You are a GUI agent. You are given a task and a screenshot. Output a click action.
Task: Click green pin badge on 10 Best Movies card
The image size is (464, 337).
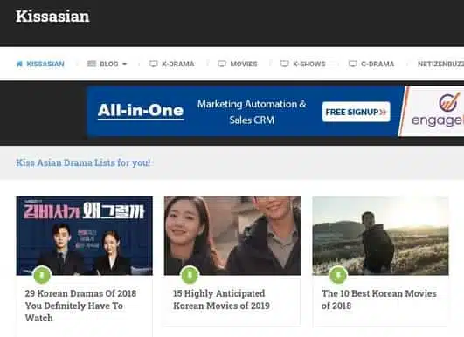(338, 275)
